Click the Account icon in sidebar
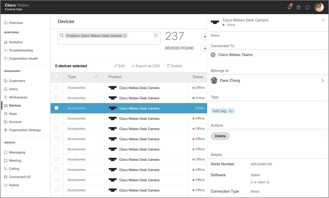Screen dimensions: 329x198 (6, 122)
